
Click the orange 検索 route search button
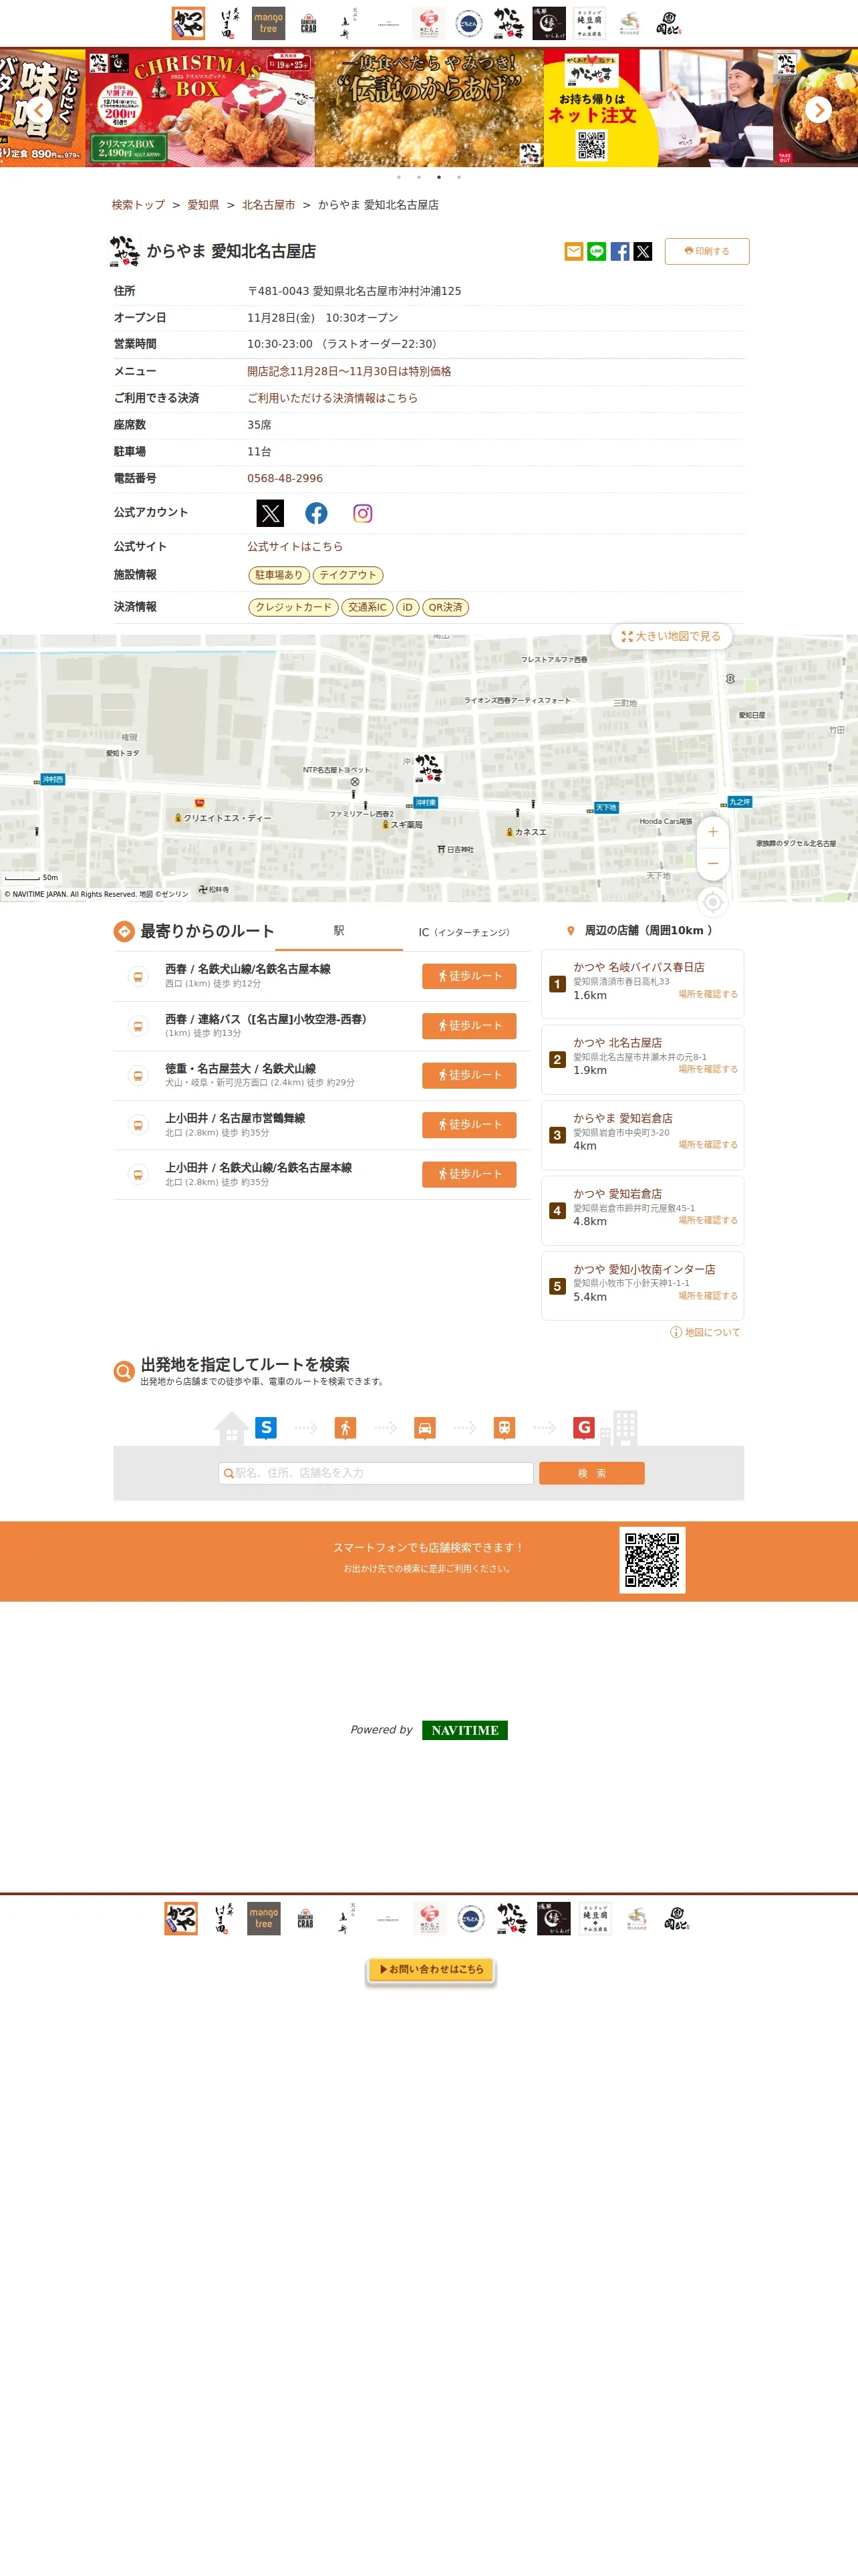[x=591, y=1473]
